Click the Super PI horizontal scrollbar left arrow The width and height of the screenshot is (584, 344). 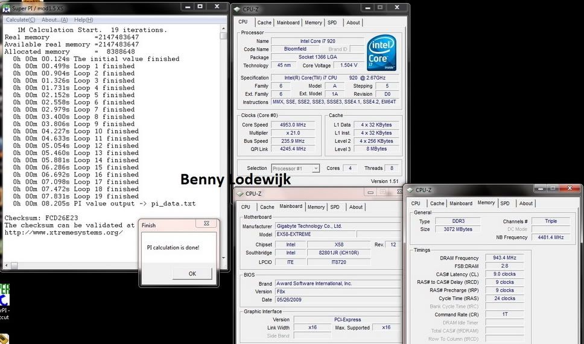pyautogui.click(x=6, y=265)
